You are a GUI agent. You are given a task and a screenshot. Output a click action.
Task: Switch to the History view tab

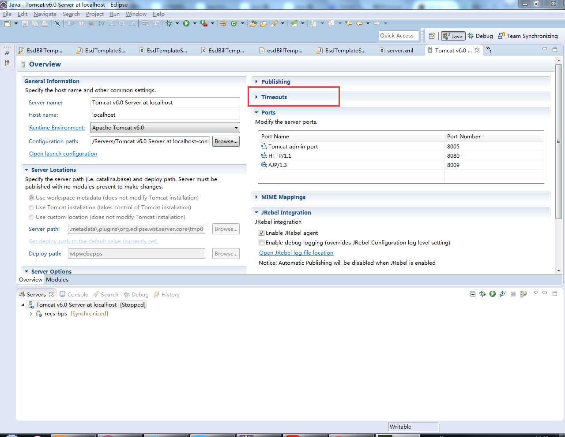click(166, 294)
